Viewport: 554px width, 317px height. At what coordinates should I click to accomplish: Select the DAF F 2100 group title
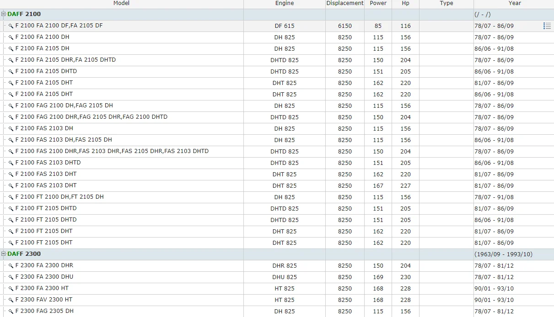tap(24, 14)
